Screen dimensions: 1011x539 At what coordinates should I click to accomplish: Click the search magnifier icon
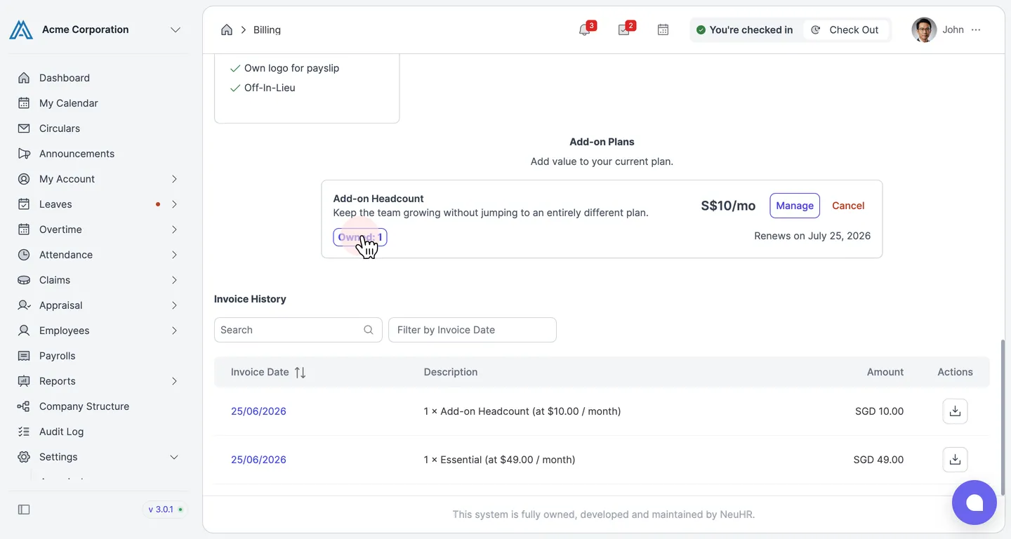click(x=369, y=330)
